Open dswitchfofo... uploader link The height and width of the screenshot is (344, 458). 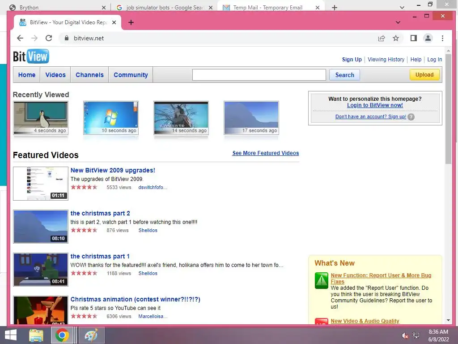pyautogui.click(x=153, y=187)
